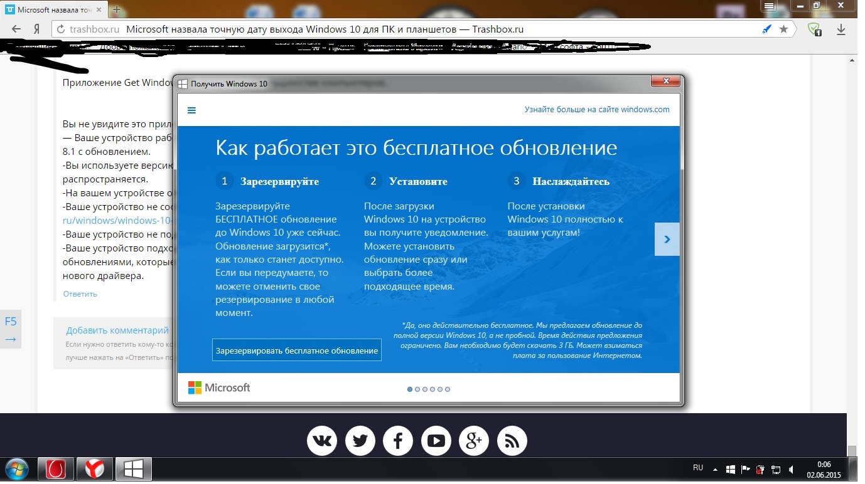This screenshot has height=484, width=865.
Task: Click the Windows logo in 'Получить Windows 10' title bar
Action: click(x=183, y=83)
